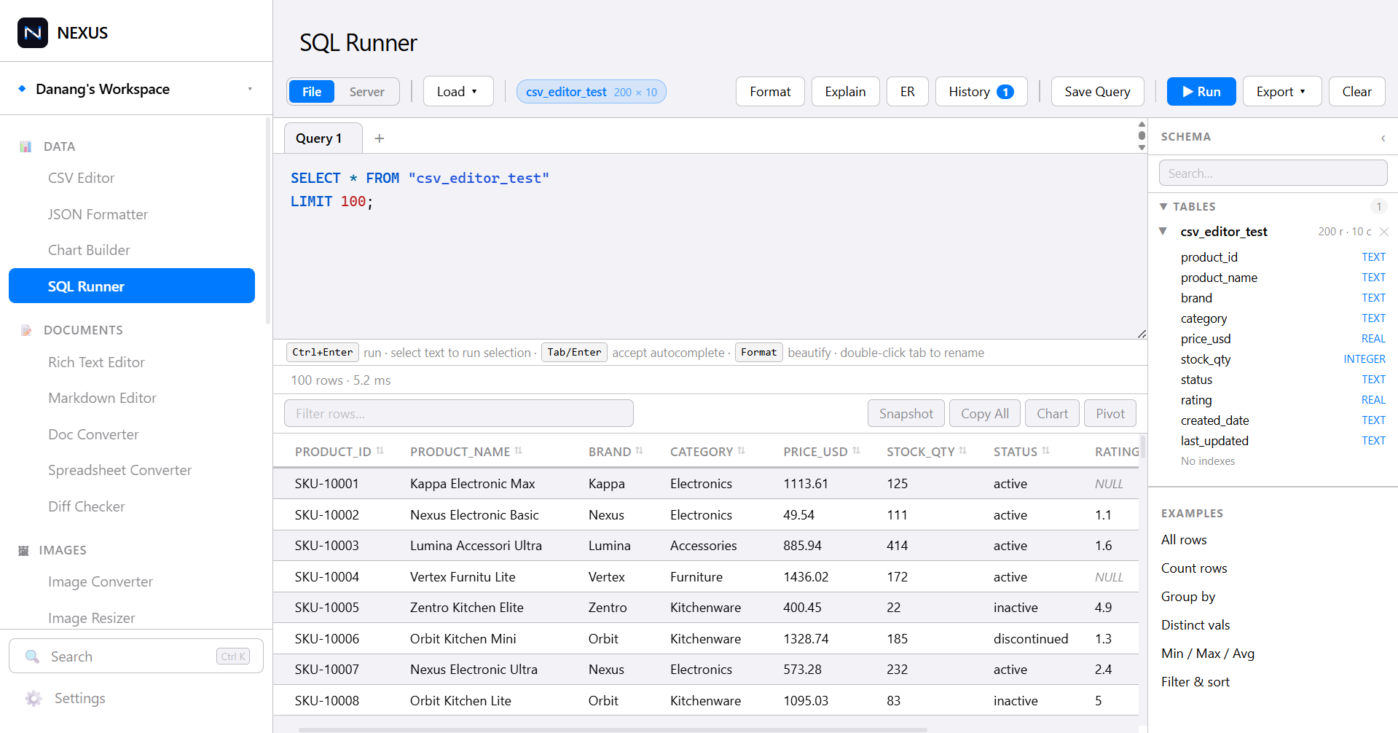The image size is (1398, 733).
Task: Click the Settings gear icon
Action: (34, 698)
